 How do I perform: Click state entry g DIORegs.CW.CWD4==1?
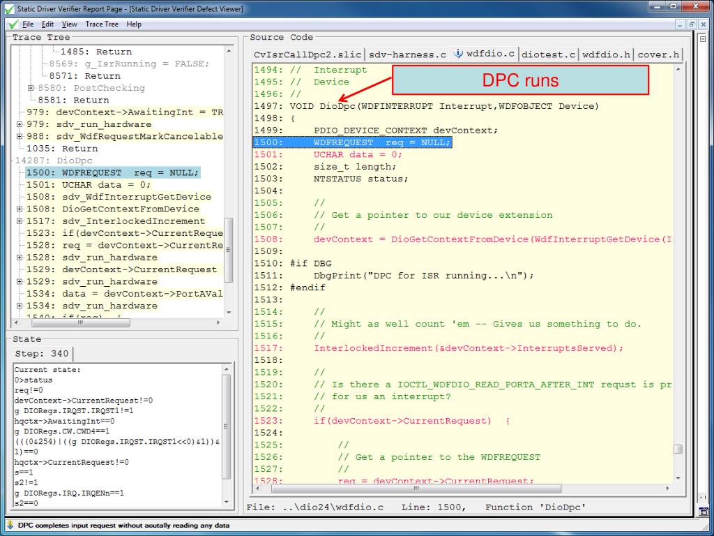tap(62, 431)
